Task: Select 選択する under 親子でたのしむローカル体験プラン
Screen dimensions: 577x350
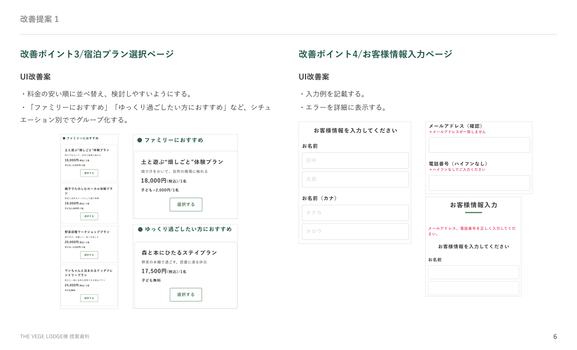Action: tap(89, 216)
